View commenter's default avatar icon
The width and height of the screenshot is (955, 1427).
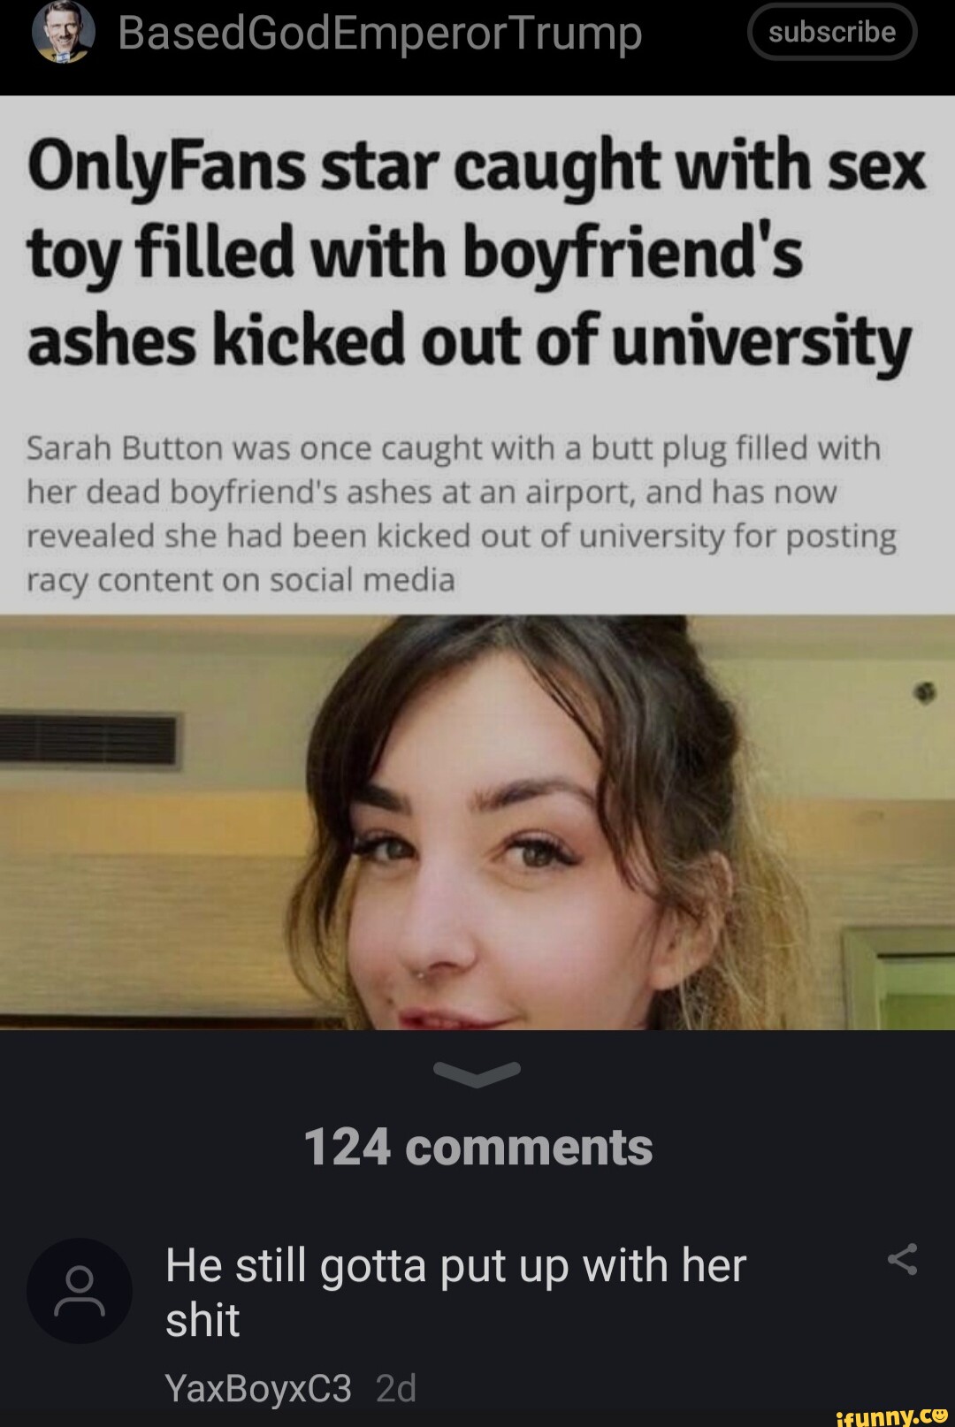[x=80, y=1291]
